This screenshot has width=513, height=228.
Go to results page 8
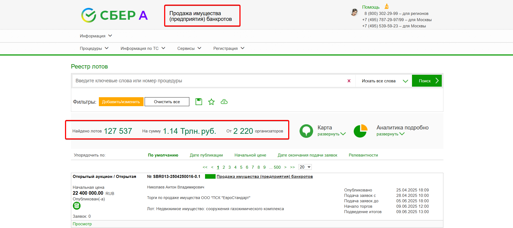coord(259,167)
